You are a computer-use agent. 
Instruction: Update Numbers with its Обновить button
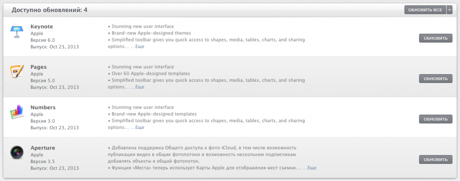436,119
